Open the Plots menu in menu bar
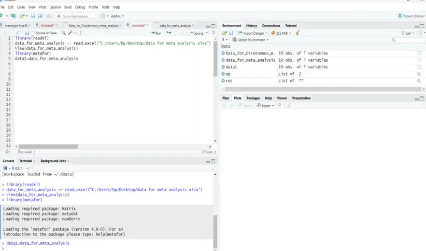 coord(42,7)
